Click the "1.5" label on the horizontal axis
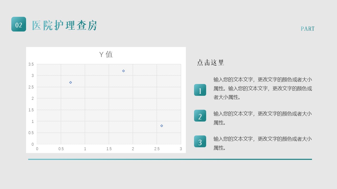The height and width of the screenshot is (189, 337). point(109,149)
